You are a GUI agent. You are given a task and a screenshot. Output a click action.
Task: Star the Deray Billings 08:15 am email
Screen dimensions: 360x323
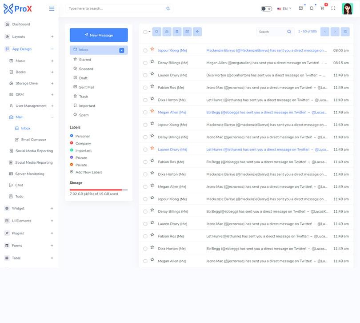(x=152, y=63)
